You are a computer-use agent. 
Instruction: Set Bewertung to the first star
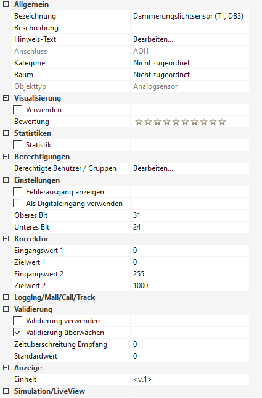[x=139, y=122]
